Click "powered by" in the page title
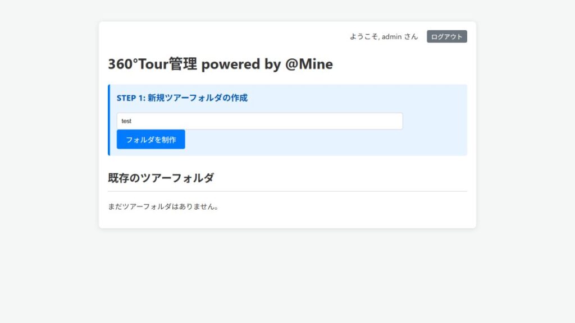The image size is (575, 323). point(241,64)
